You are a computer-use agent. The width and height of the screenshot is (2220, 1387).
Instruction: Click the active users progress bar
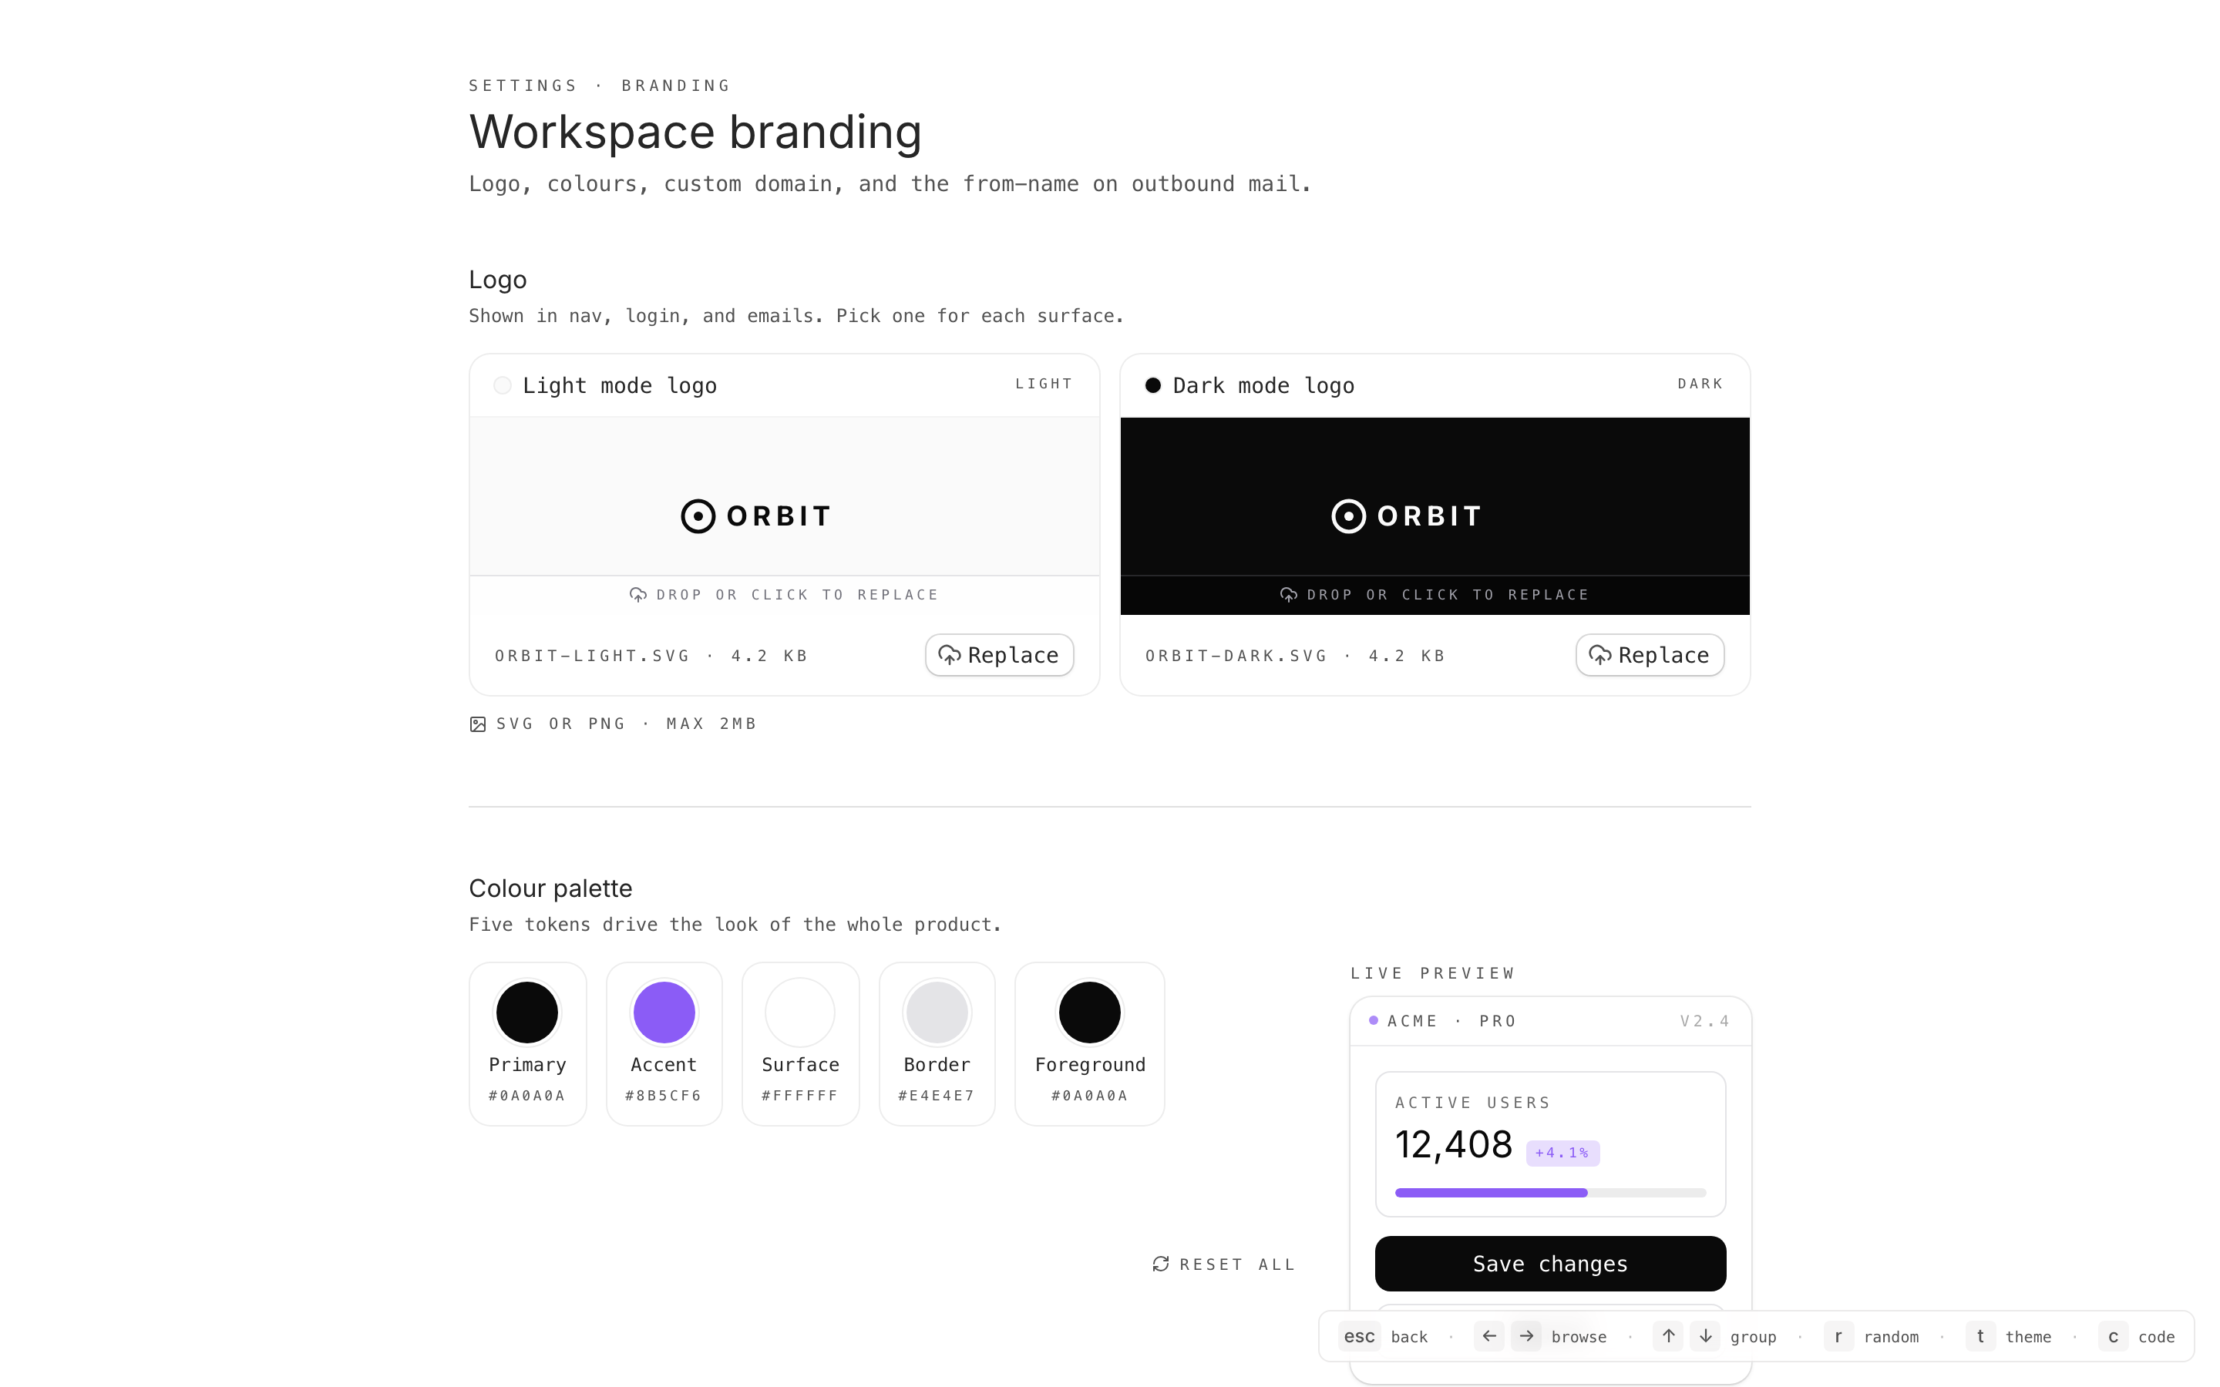1549,1193
